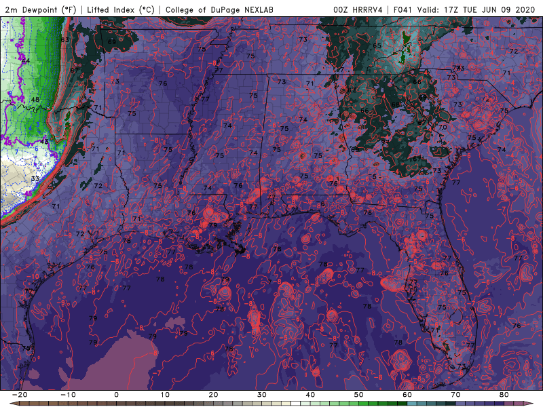
Task: Click the 'Valid: 17Z TUE JUN 09 2020' text
Action: 476,9
